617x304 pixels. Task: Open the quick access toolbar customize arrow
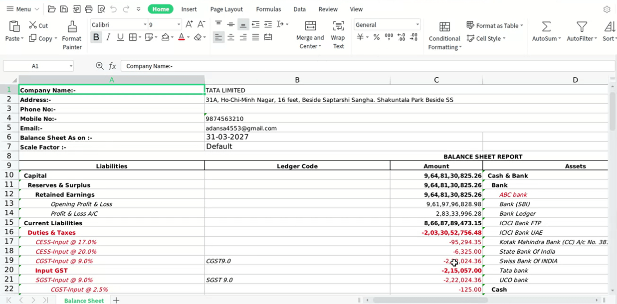tap(138, 9)
